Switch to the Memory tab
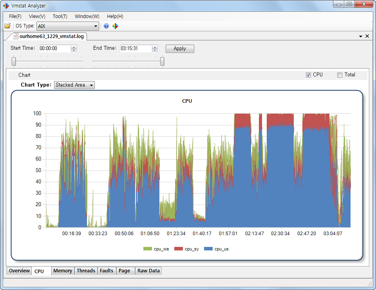 (x=62, y=271)
